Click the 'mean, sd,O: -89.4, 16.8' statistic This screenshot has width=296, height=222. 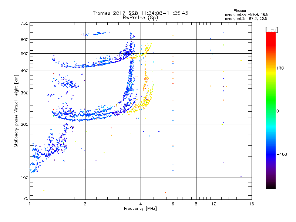(x=246, y=14)
